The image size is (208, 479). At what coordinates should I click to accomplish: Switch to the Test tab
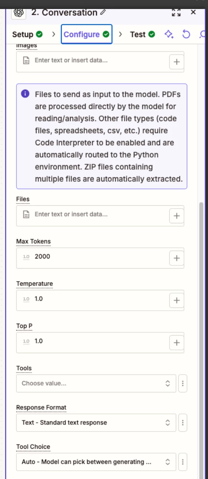pos(142,35)
